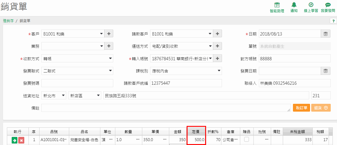Click the 我要發問 chat bubble icon
337x145 pixels.
click(327, 5)
